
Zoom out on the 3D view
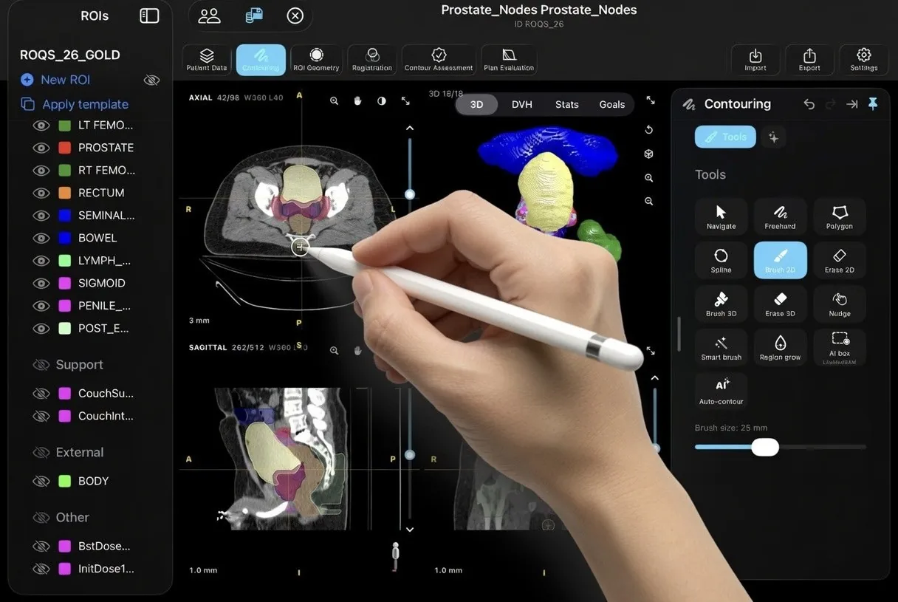click(648, 201)
